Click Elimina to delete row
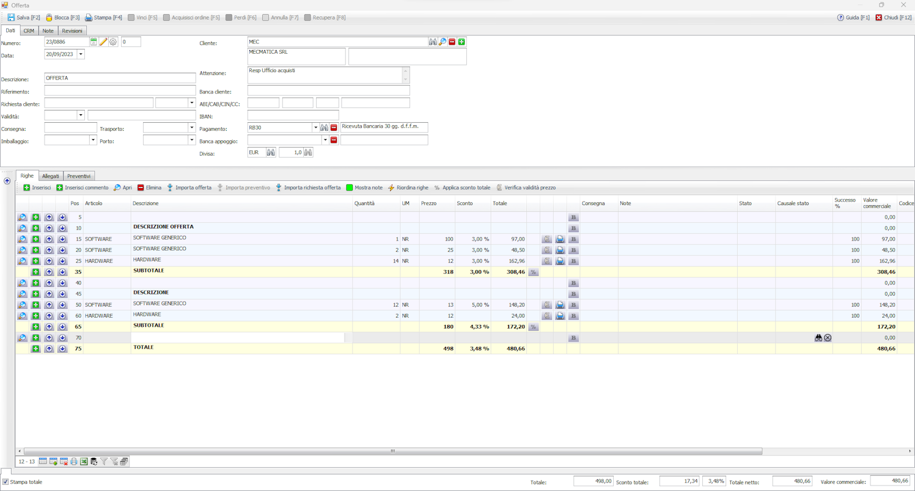This screenshot has height=491, width=915. (x=149, y=187)
